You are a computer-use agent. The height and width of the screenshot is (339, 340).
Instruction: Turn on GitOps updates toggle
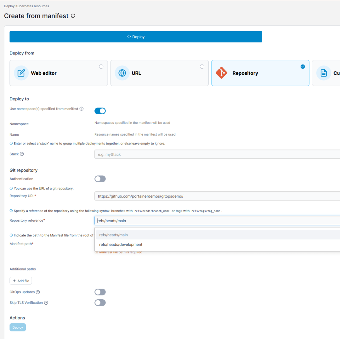click(x=100, y=292)
